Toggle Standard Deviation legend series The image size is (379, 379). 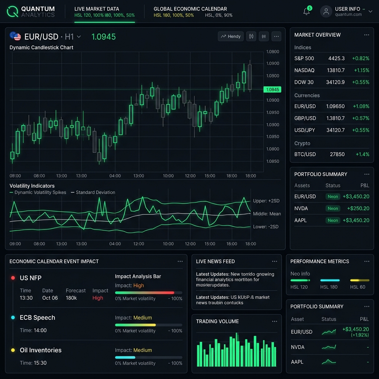tap(93, 192)
